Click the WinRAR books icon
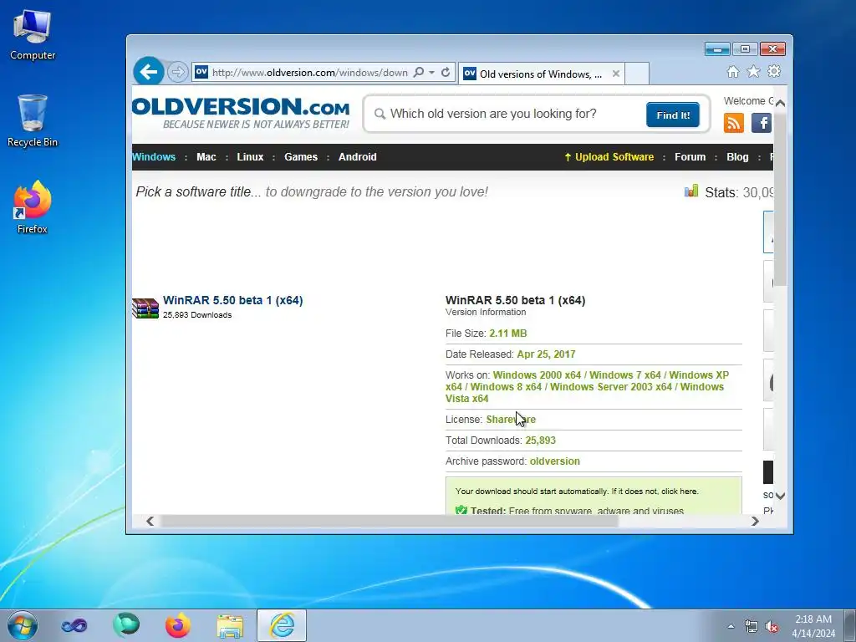This screenshot has width=856, height=642. pos(145,308)
